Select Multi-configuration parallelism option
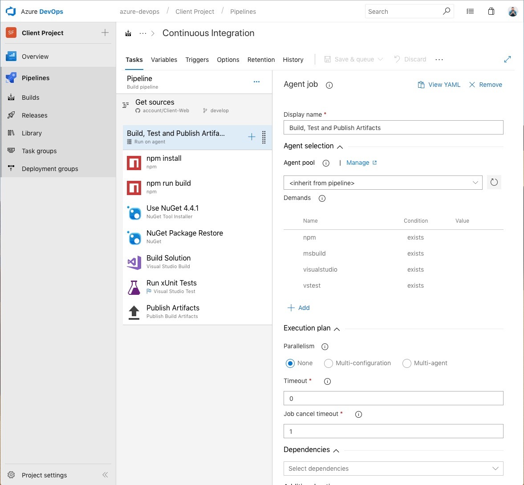 [329, 363]
